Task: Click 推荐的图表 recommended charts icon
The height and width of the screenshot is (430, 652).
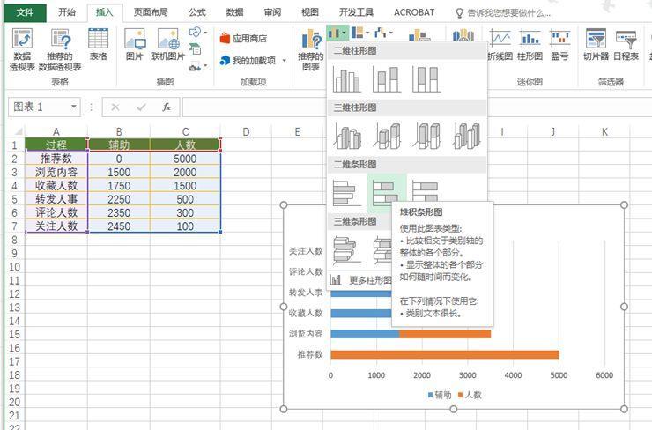Action: click(310, 50)
